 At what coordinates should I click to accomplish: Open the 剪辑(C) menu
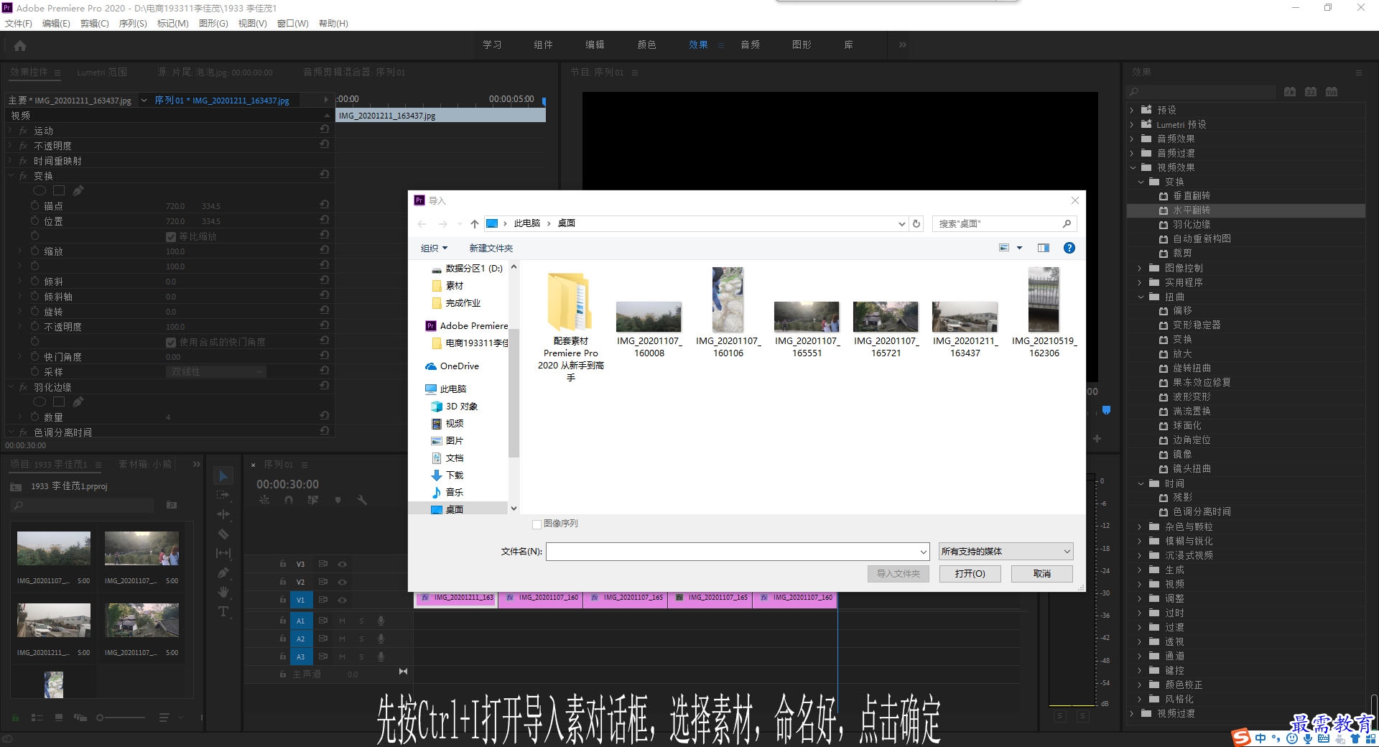(x=94, y=24)
